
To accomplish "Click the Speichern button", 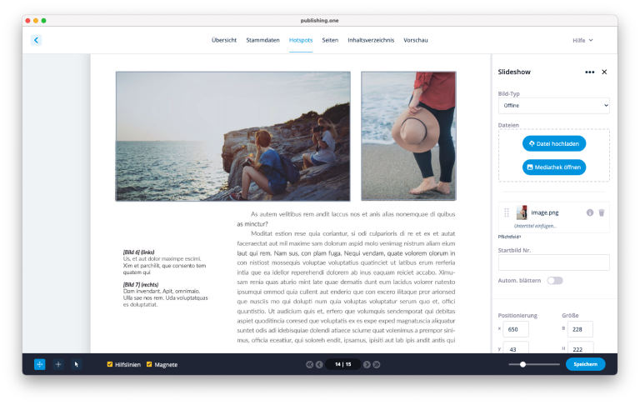I will pos(585,364).
